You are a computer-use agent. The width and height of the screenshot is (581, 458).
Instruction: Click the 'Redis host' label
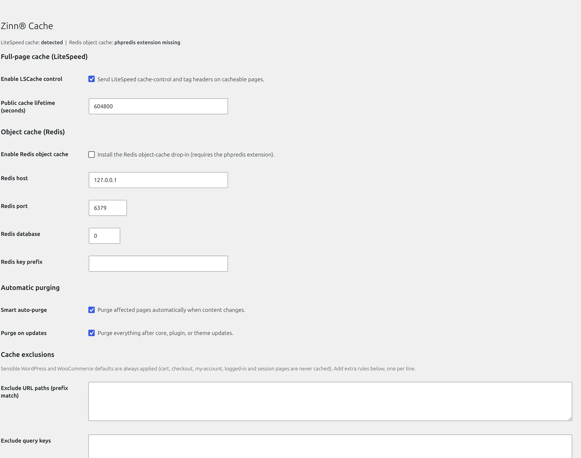(15, 178)
